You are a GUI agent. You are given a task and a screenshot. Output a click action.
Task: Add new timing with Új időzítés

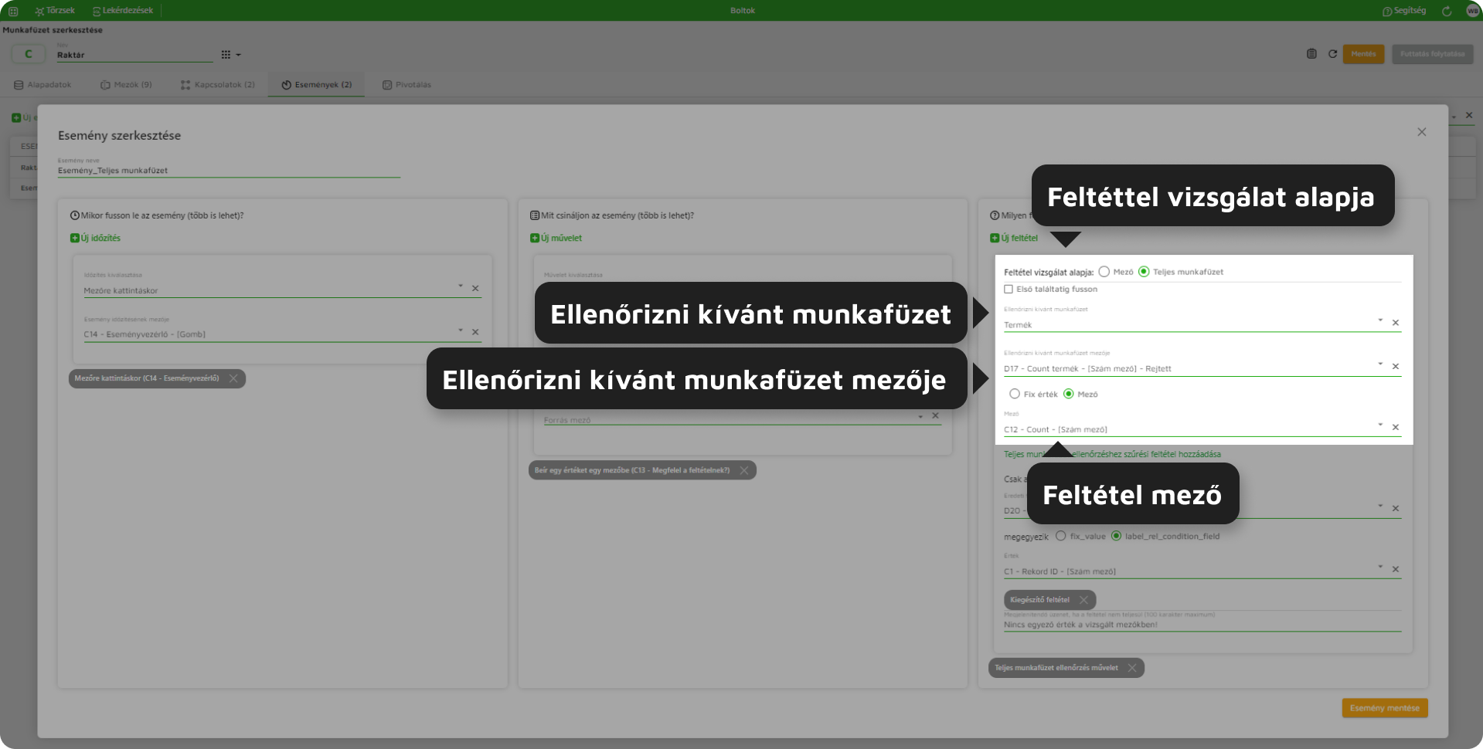coord(96,238)
